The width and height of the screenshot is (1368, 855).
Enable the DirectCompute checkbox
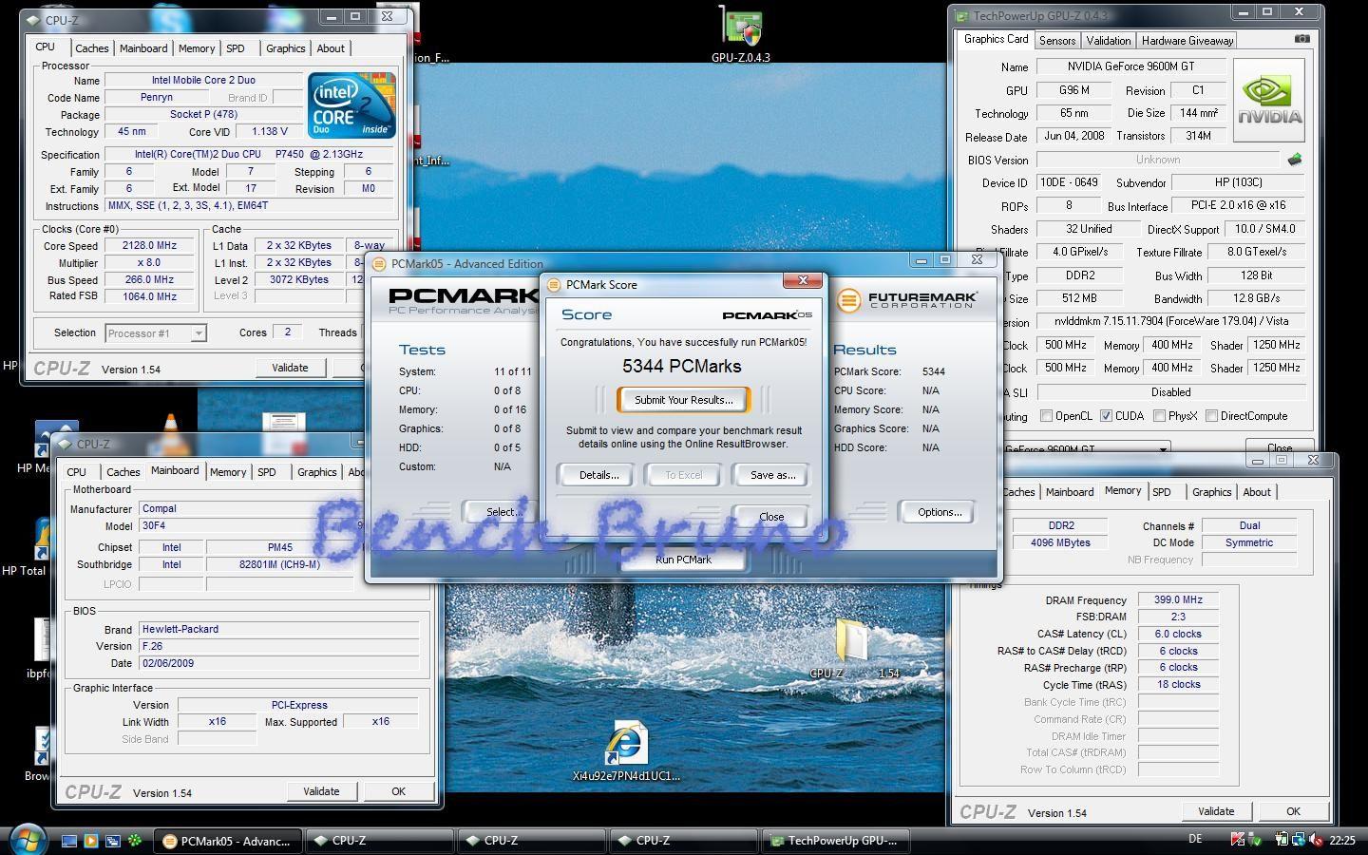tap(1211, 416)
